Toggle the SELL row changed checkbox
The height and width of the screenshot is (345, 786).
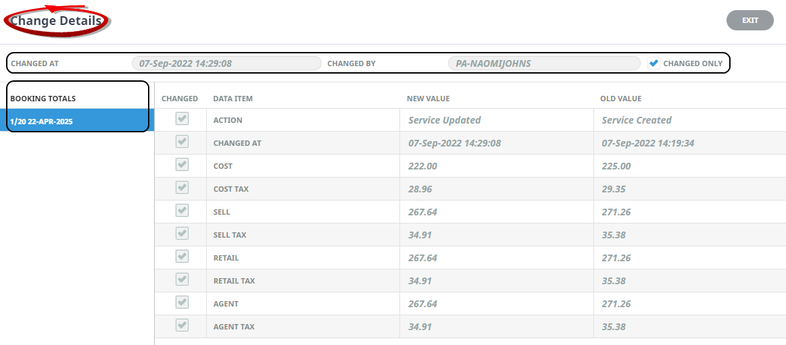coord(182,211)
